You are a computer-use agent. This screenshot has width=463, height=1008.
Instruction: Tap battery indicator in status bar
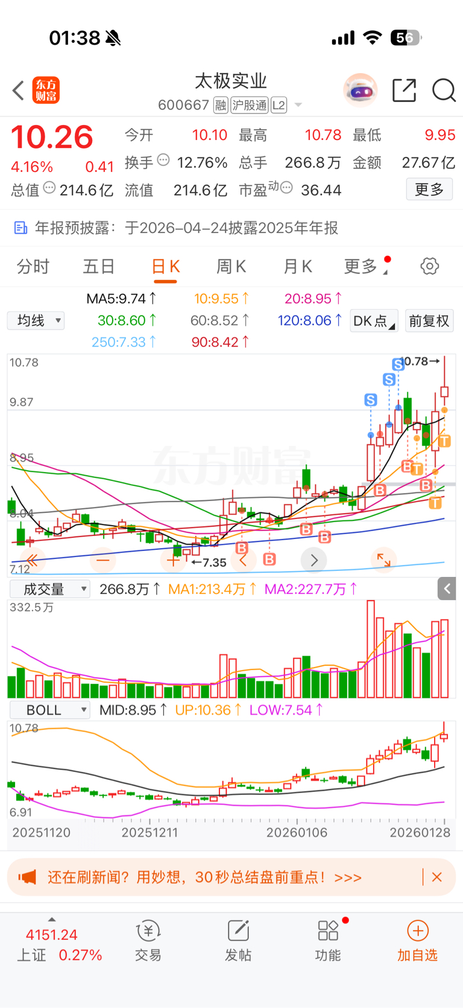[x=406, y=38]
